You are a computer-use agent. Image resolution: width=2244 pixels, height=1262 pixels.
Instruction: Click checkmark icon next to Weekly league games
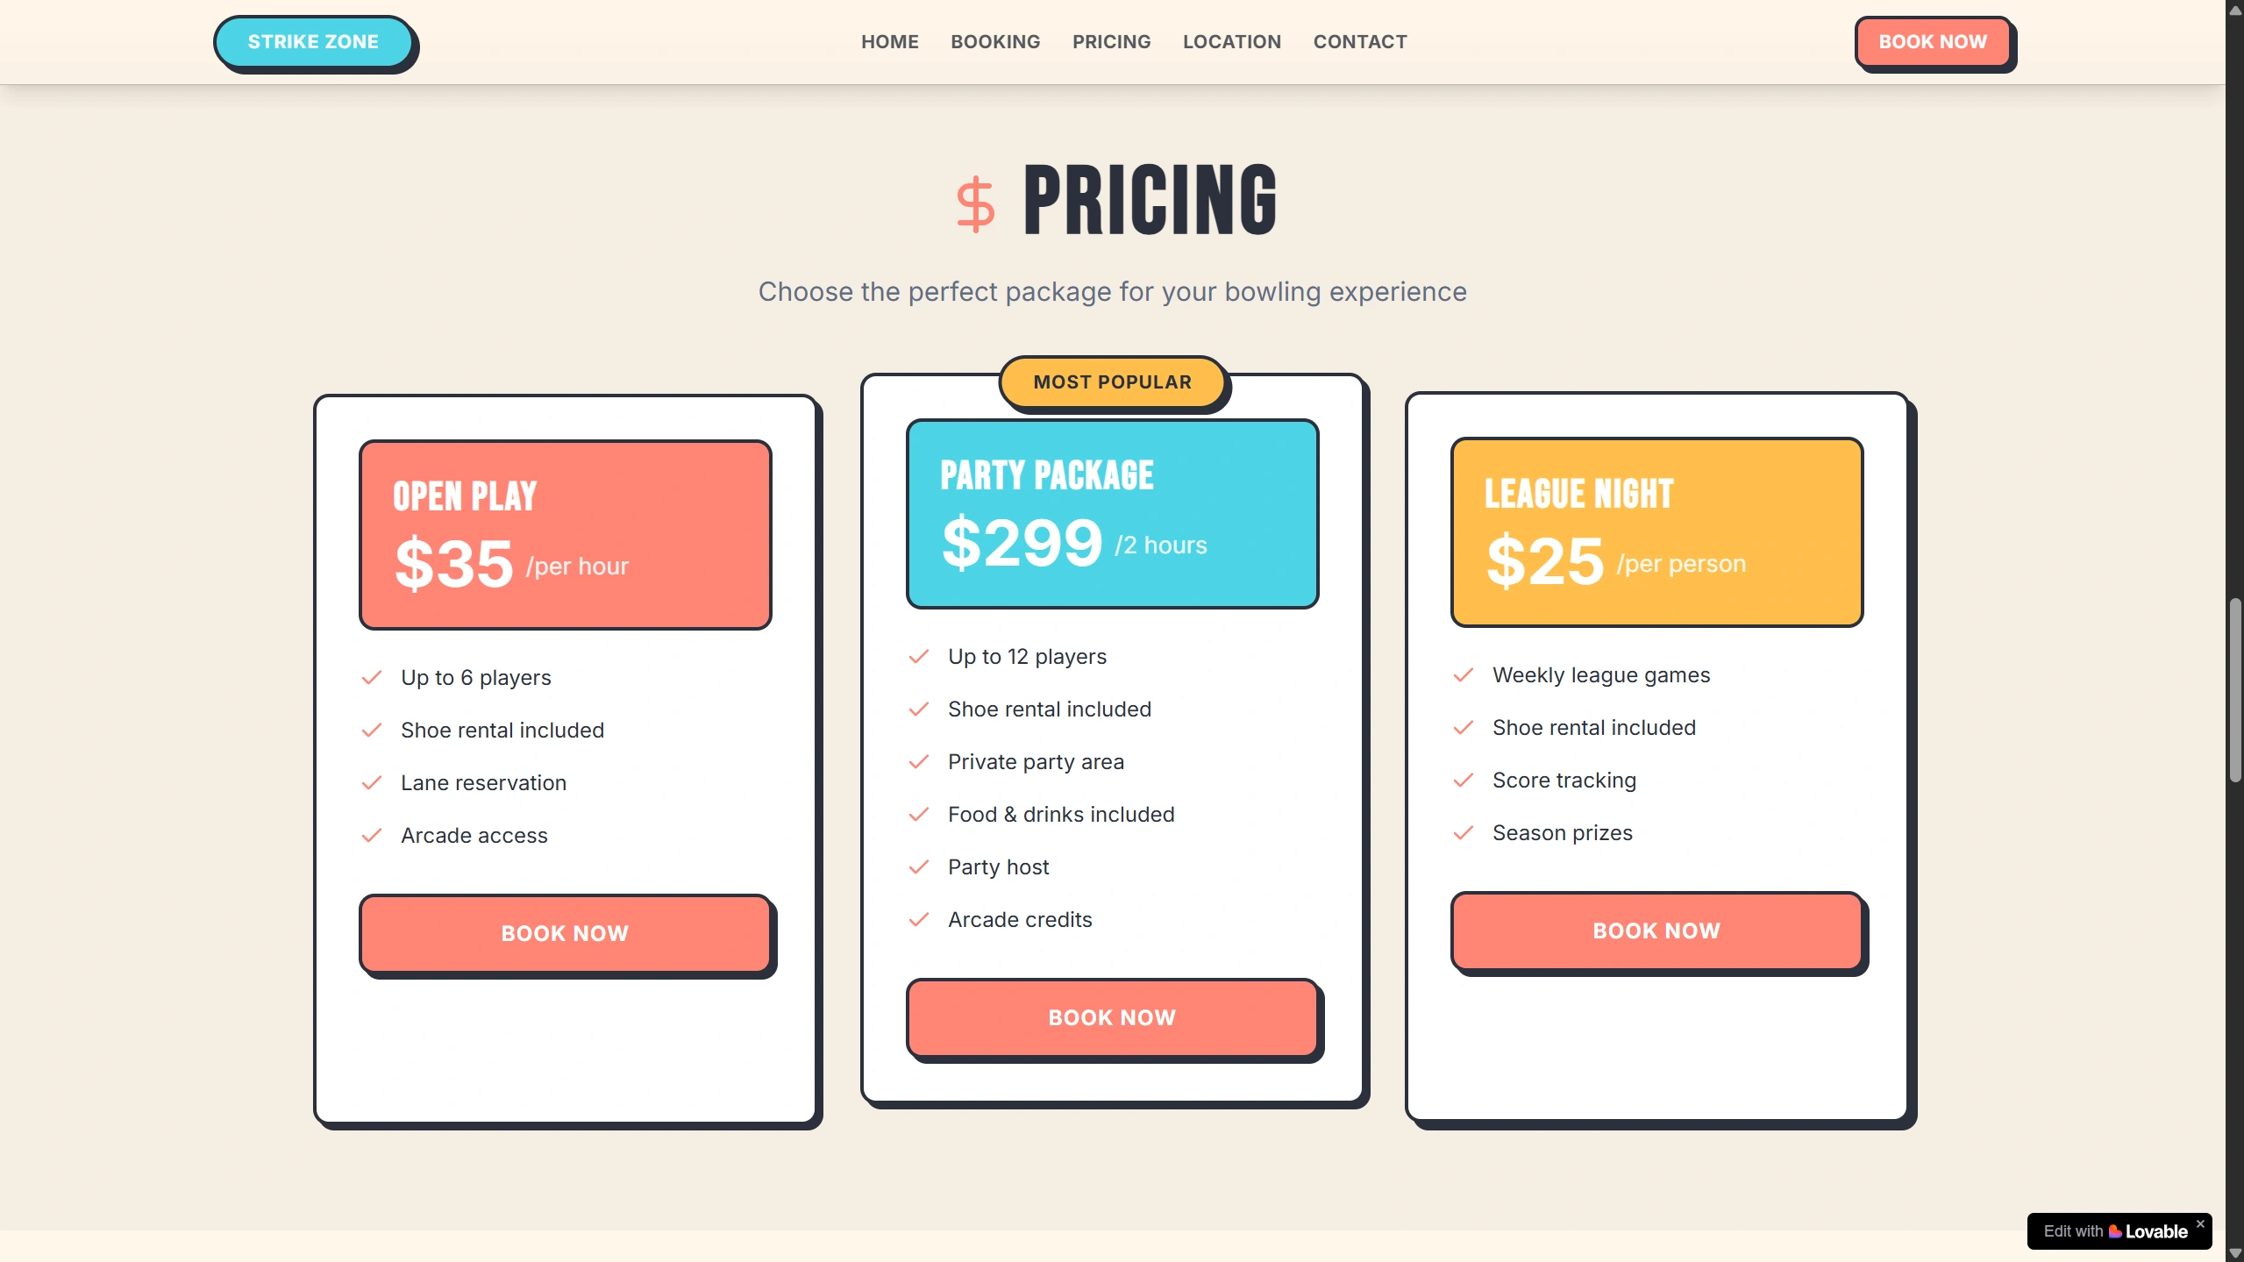[x=1463, y=675]
